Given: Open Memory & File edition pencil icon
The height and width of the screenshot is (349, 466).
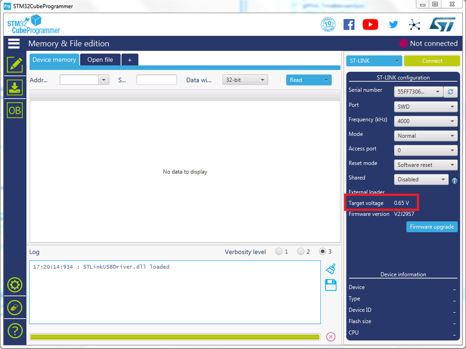Looking at the screenshot, I should [14, 64].
